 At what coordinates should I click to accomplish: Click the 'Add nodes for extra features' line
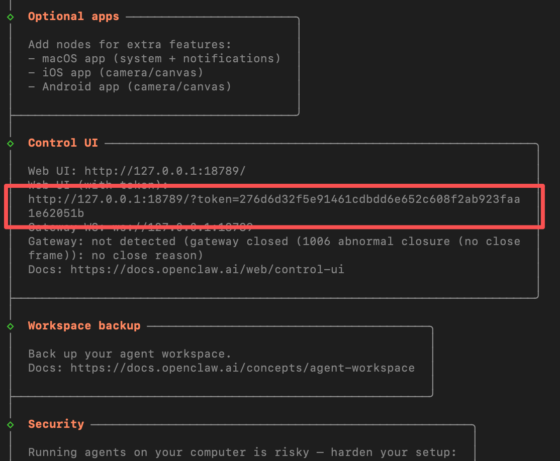tap(130, 44)
